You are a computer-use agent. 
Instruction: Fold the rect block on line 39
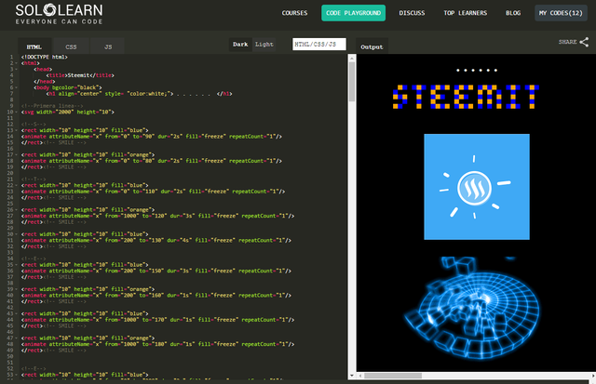coord(17,289)
